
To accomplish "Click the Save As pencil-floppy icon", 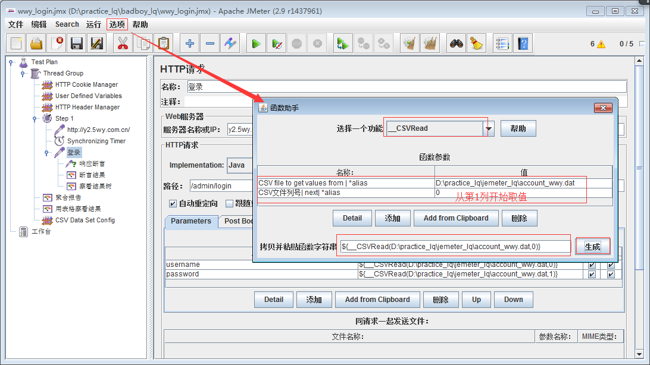I will [x=96, y=43].
